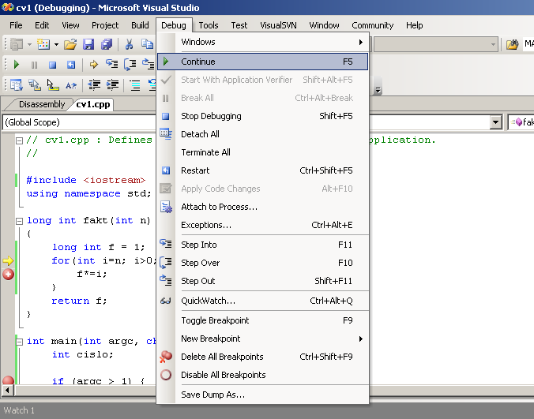Choose Step Over menu entry
The image size is (534, 419).
262,263
